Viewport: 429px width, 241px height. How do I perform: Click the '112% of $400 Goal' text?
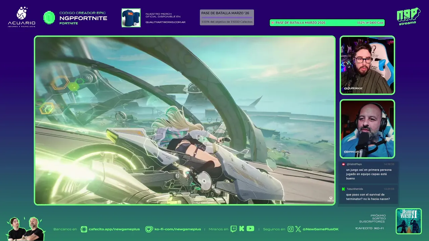click(x=370, y=23)
